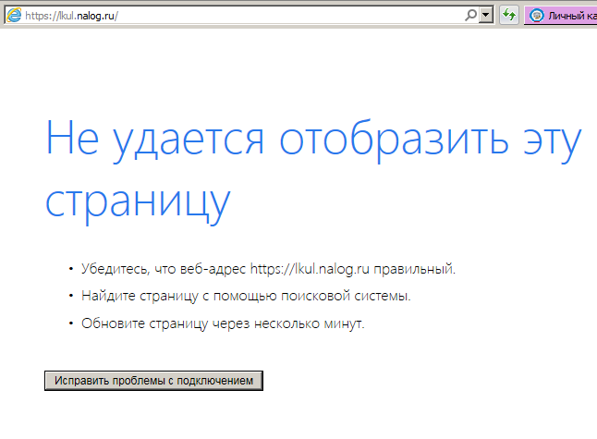Click "Исправить проблемы с подключением" button

[x=154, y=381]
